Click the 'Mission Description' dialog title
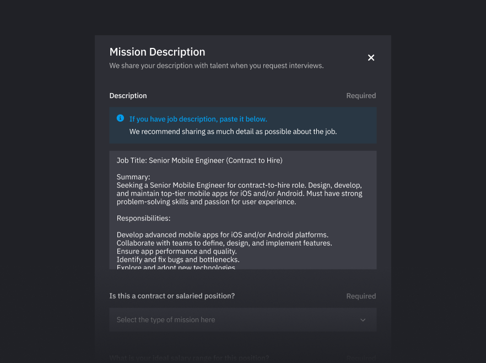486x363 pixels. click(157, 52)
